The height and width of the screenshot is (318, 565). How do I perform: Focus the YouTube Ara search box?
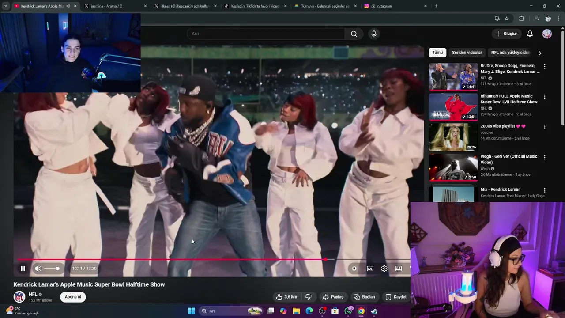[x=266, y=34]
